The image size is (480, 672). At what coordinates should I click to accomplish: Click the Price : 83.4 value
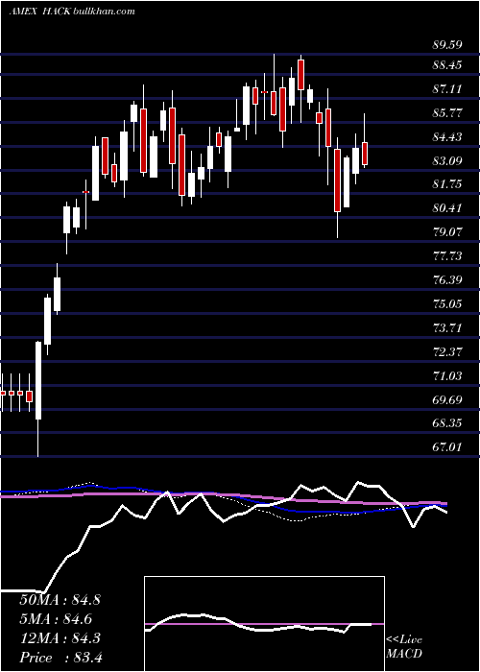tap(60, 658)
